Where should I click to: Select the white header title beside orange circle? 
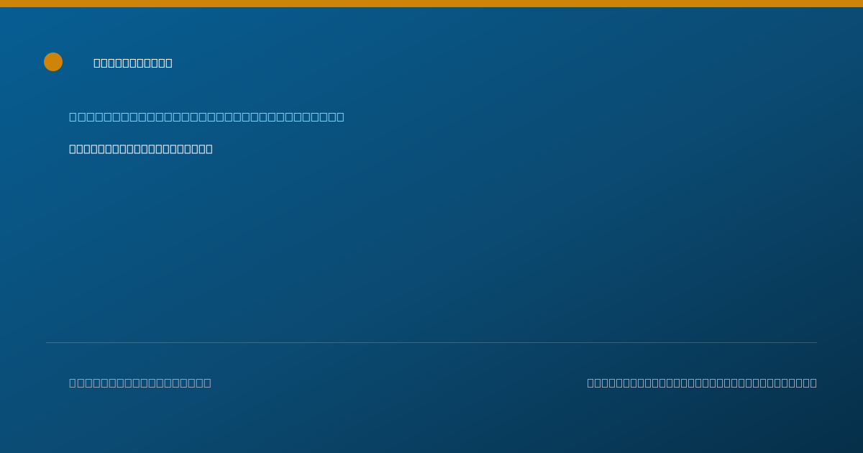pyautogui.click(x=133, y=63)
